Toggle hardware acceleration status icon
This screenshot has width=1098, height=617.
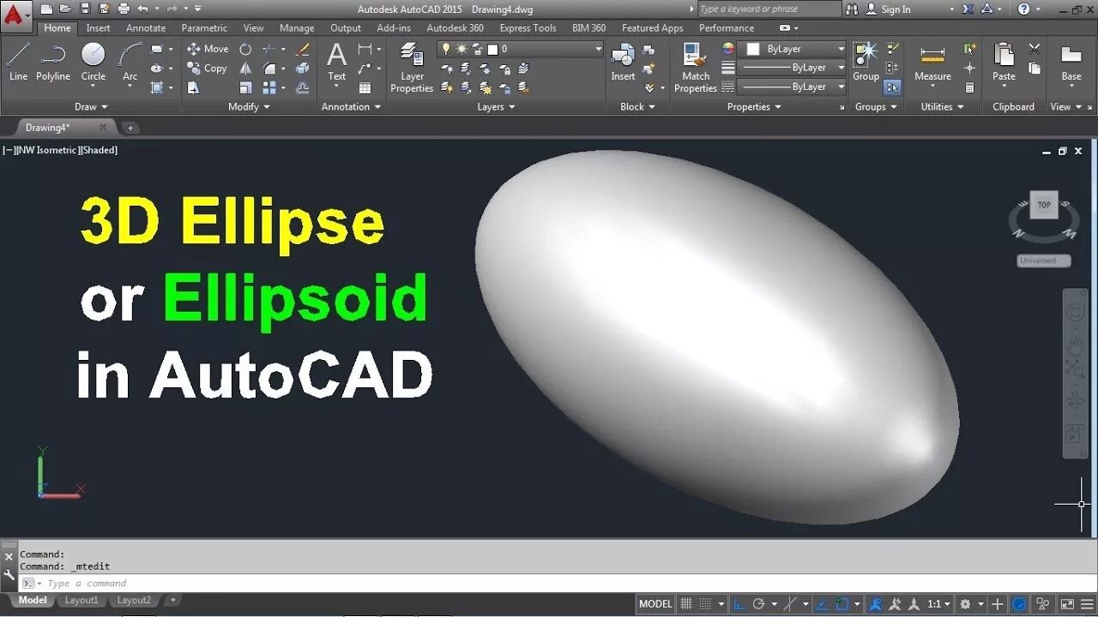[1020, 603]
